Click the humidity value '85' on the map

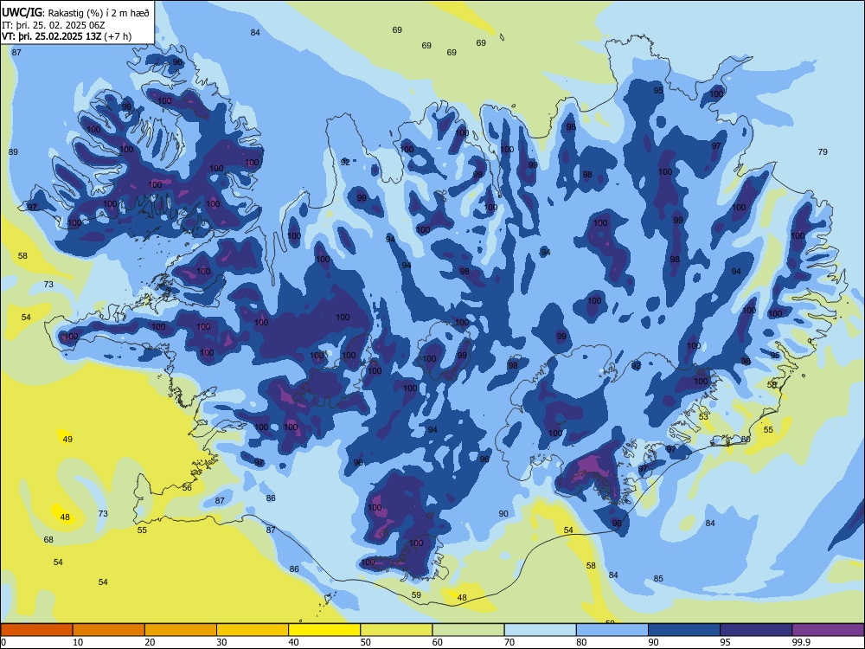click(658, 579)
